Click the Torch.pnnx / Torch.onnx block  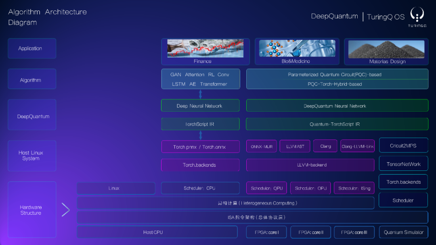click(200, 147)
